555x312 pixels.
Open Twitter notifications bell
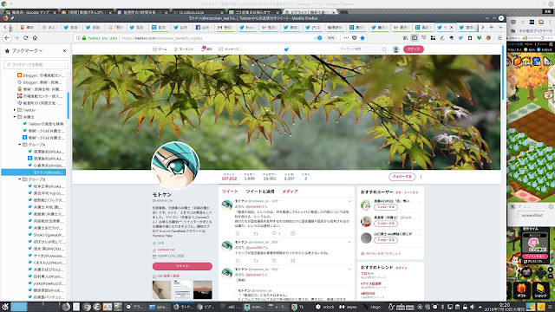(206, 49)
